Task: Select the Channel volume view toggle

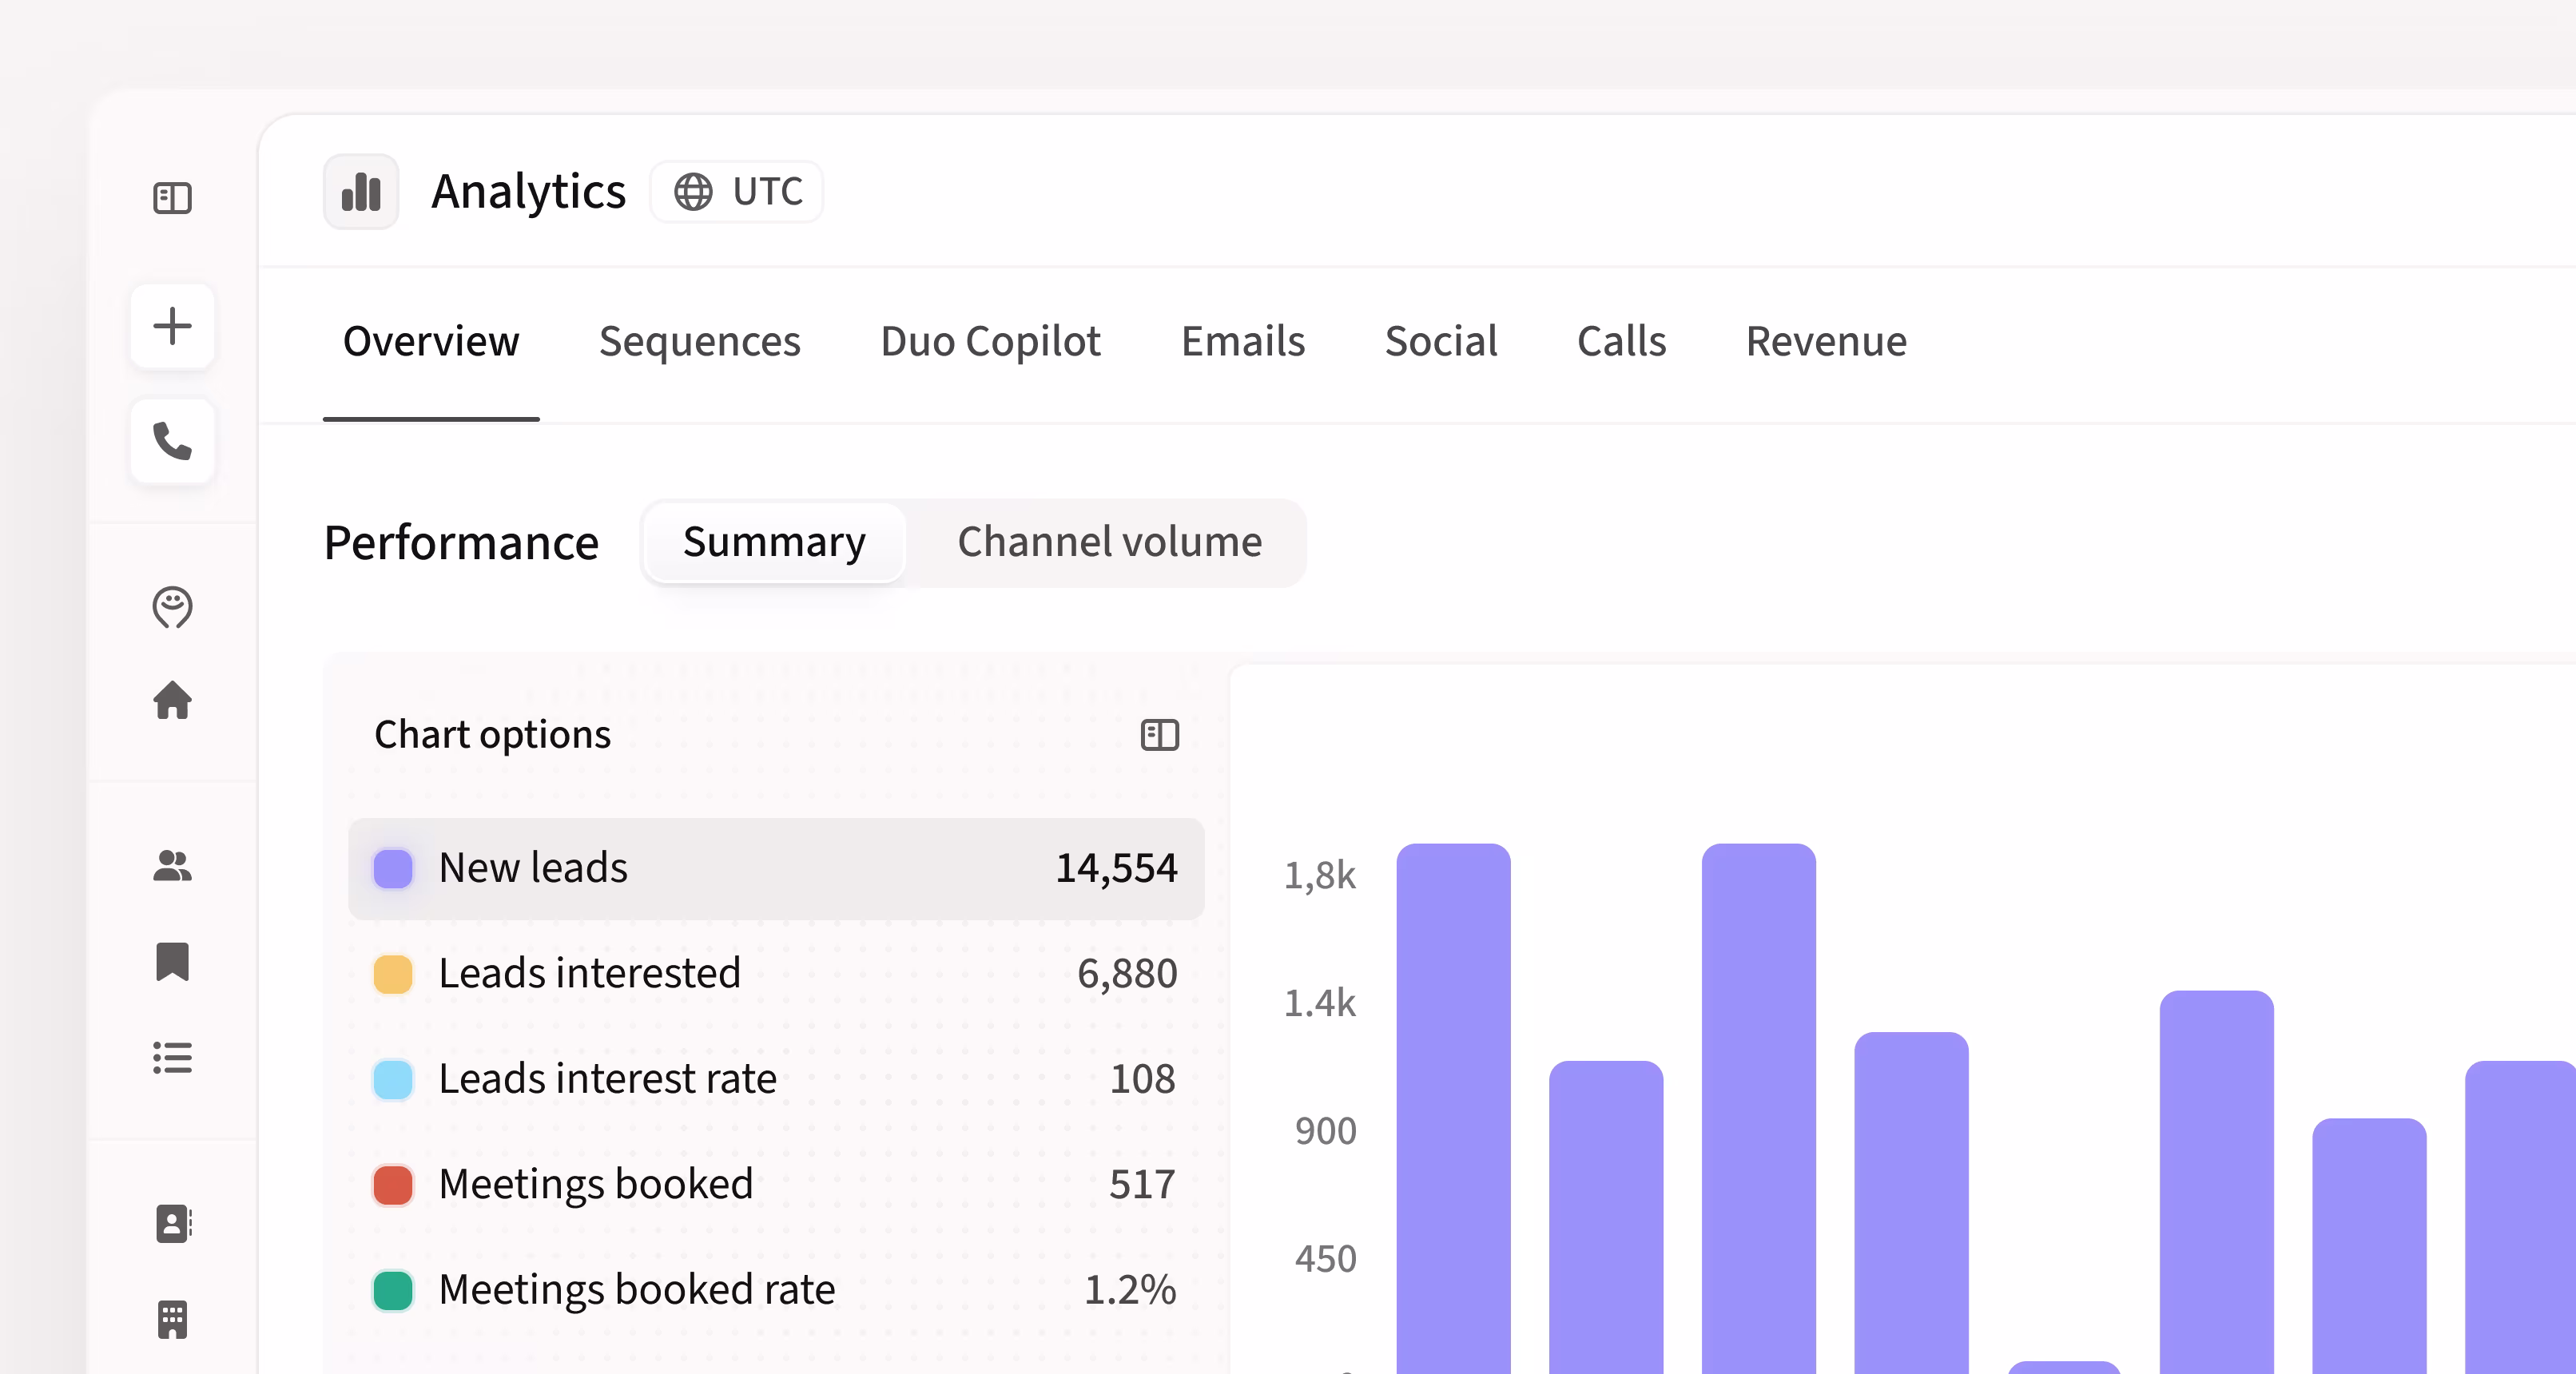Action: pyautogui.click(x=1110, y=542)
